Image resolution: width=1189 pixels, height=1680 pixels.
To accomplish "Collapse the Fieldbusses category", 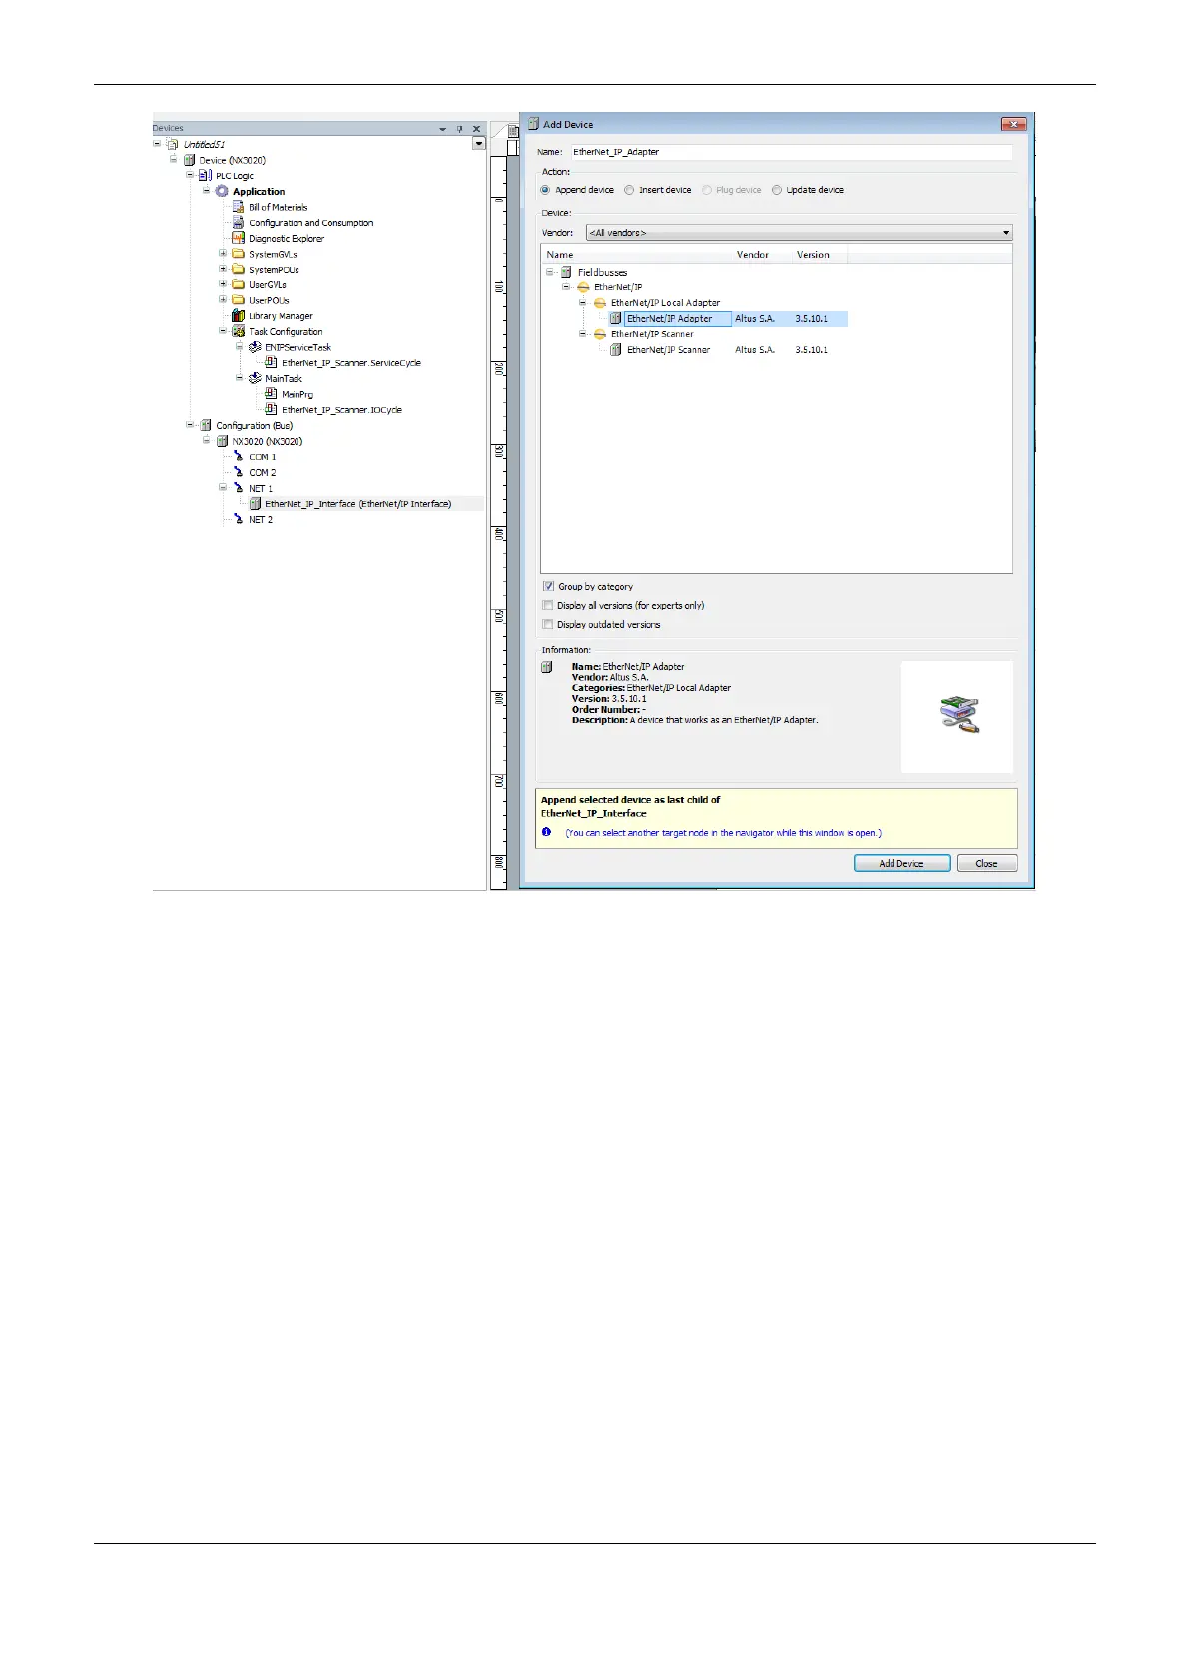I will [549, 272].
